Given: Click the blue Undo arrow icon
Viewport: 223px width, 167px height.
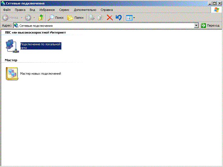Looking at the screenshot, I should pos(119,18).
